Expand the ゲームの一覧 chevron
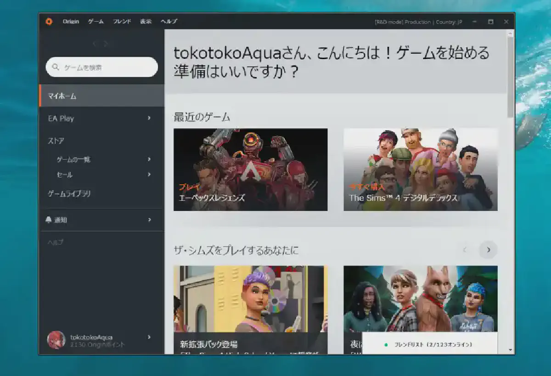 pos(149,160)
